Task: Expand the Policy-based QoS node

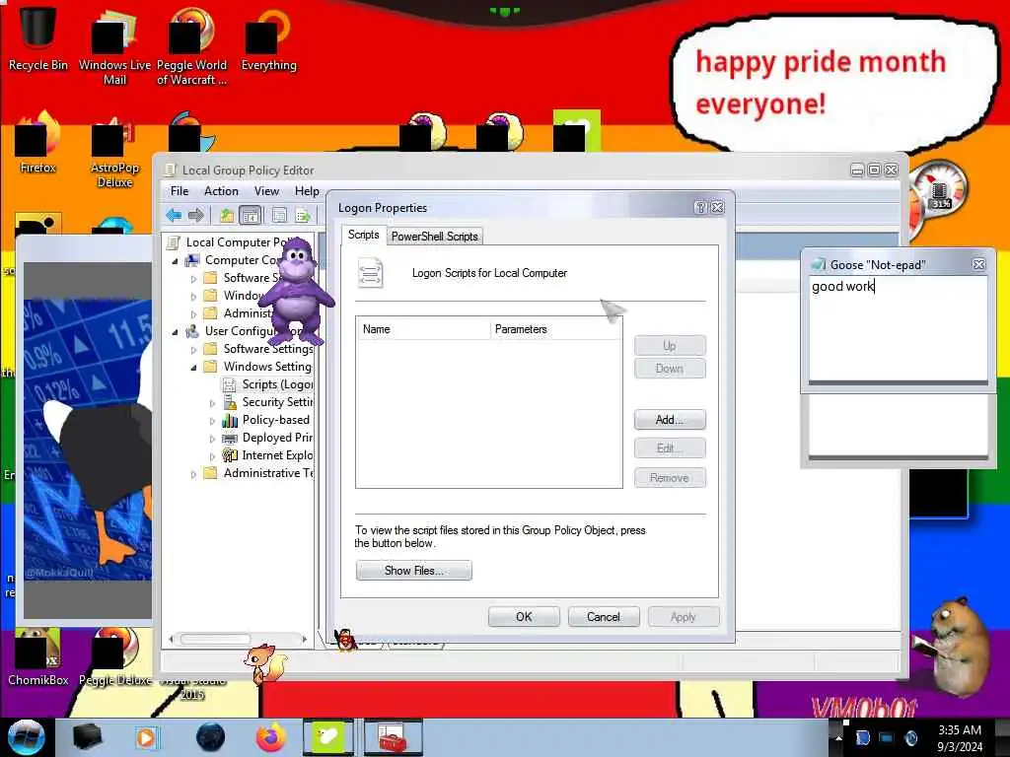Action: tap(212, 420)
